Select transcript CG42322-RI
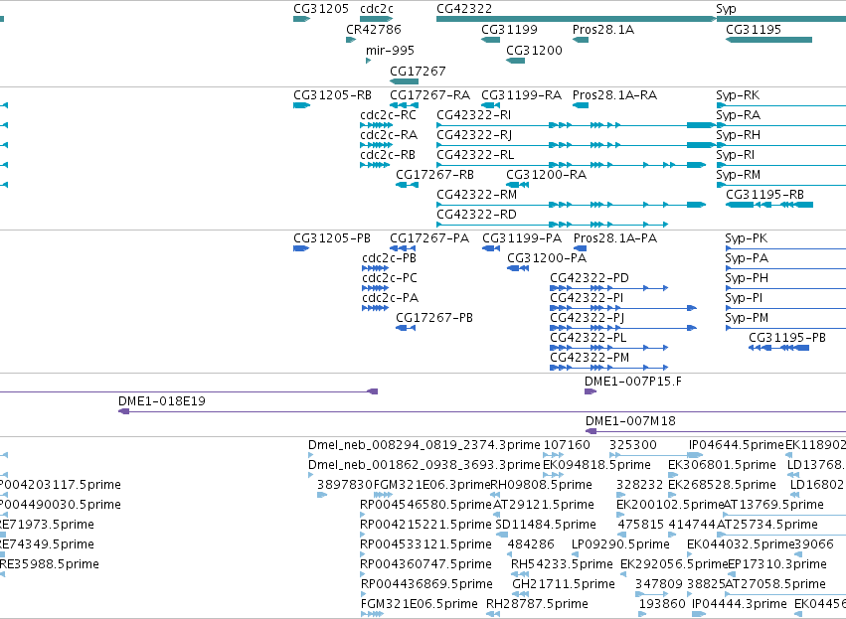 (577, 125)
